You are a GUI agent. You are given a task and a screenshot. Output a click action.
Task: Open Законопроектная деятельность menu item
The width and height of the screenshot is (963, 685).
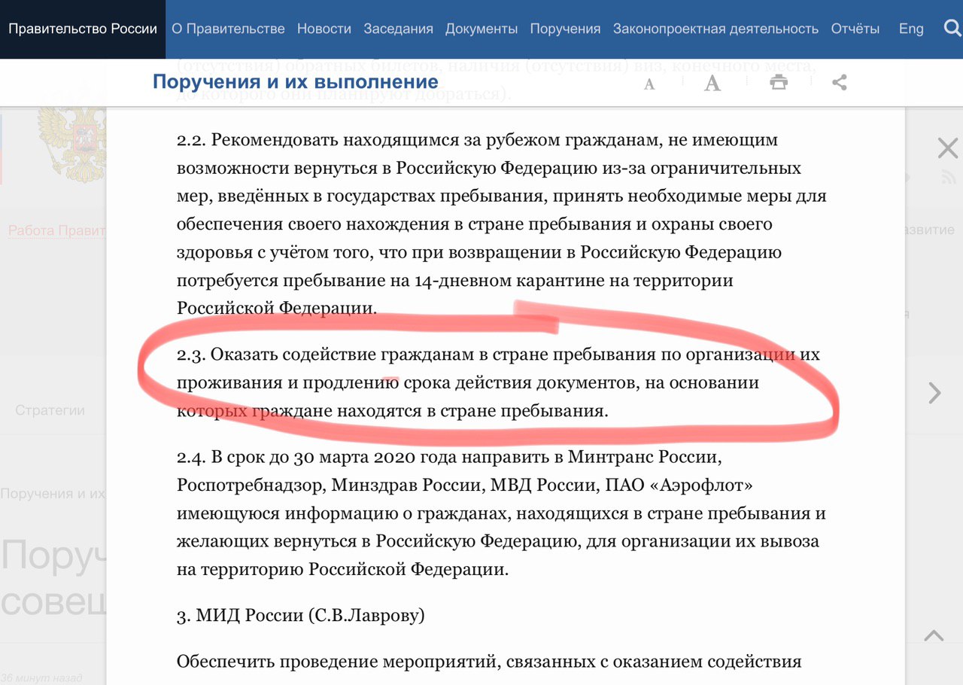point(715,29)
